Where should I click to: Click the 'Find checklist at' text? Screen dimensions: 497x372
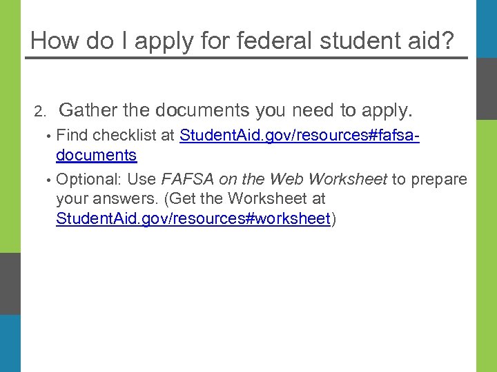[115, 136]
